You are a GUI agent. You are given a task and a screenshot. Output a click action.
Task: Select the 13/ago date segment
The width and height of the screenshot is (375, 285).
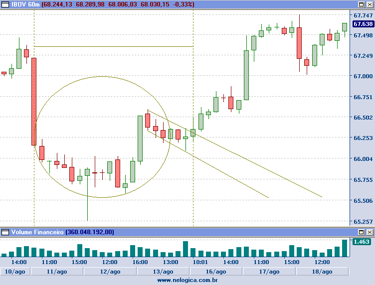163,272
